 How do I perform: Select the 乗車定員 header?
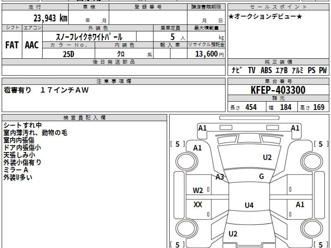[x=170, y=28]
